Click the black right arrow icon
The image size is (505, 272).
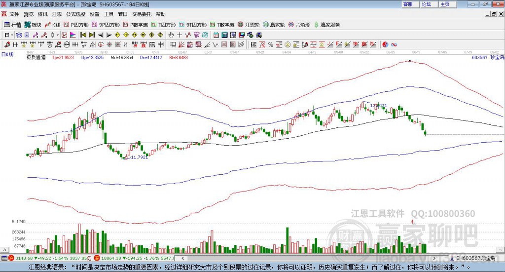point(109,35)
